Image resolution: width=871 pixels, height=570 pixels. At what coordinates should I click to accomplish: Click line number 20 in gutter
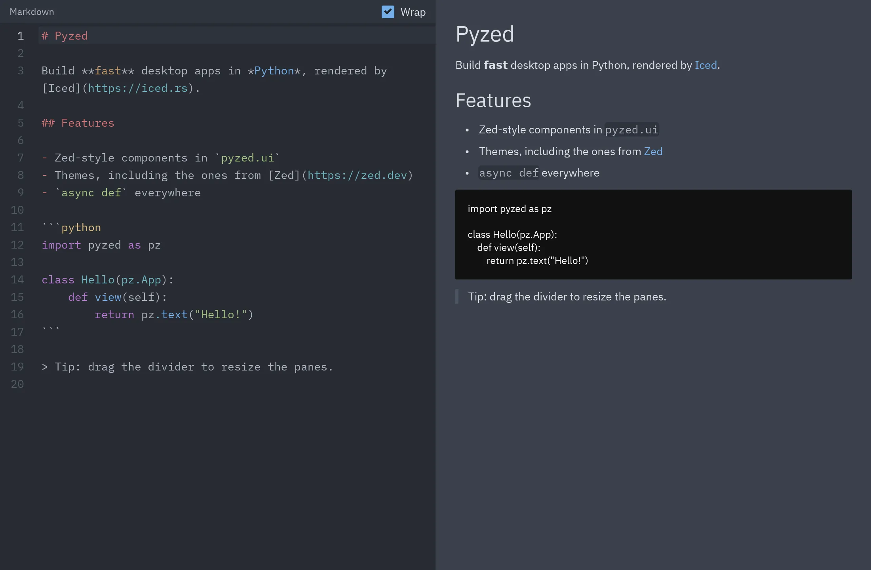point(17,384)
